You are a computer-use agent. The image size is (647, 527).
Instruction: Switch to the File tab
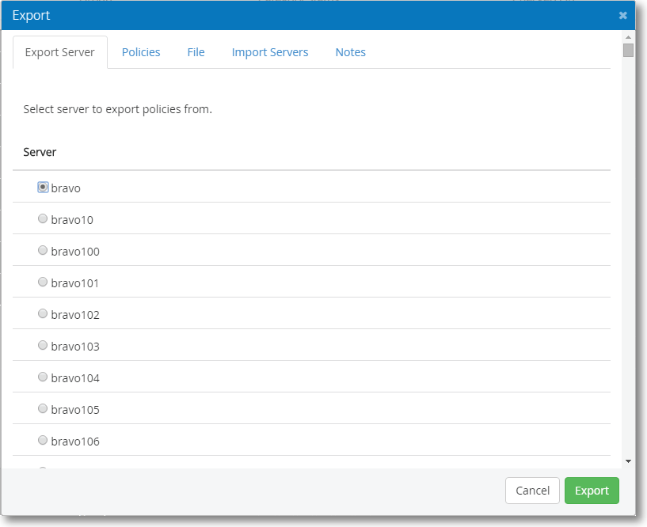click(x=196, y=52)
